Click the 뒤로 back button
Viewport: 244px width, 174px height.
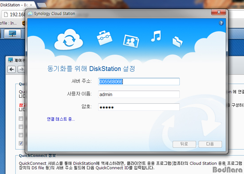click(x=184, y=144)
